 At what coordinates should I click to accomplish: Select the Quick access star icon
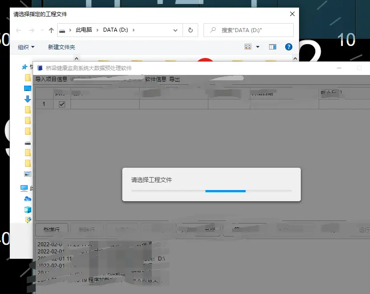tap(25, 67)
